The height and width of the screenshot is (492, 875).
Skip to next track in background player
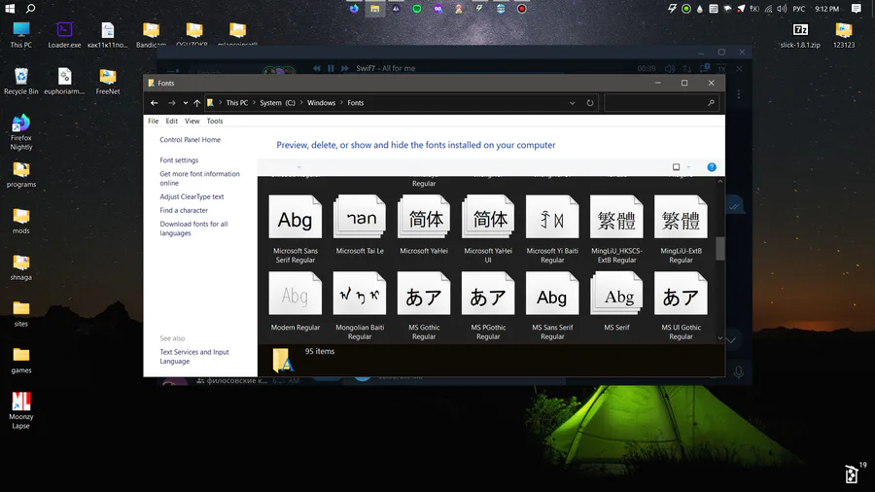pos(345,68)
